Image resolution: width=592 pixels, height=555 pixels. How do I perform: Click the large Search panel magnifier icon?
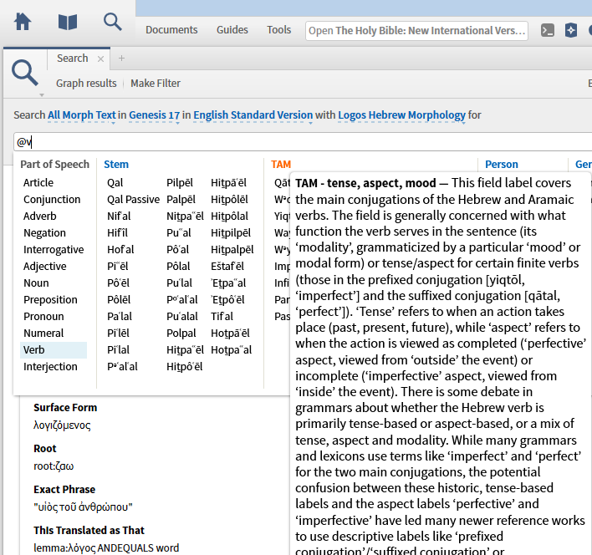[x=25, y=73]
